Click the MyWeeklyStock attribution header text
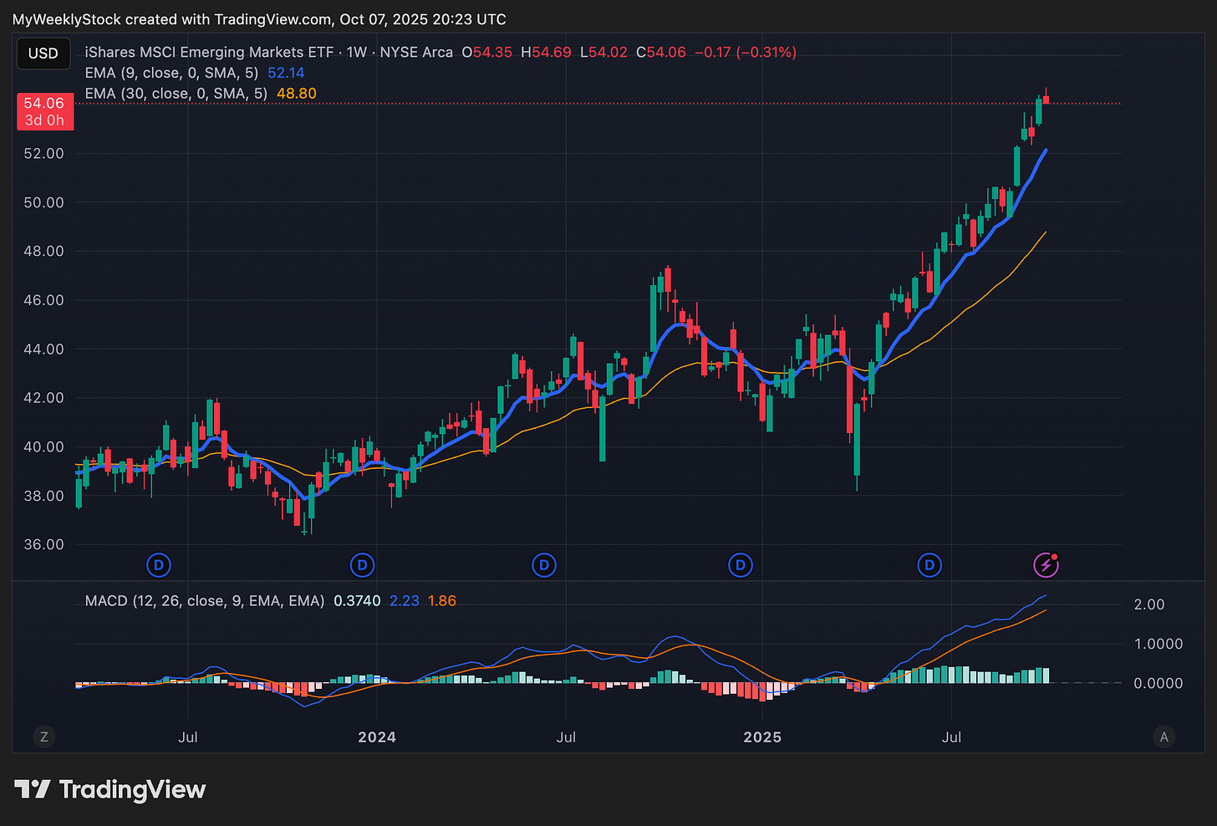 259,18
